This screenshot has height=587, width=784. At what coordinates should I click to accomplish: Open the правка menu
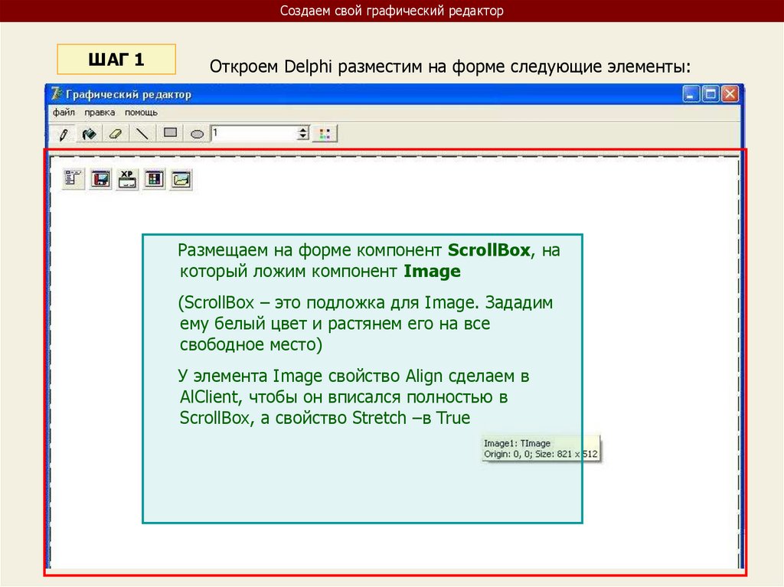[x=100, y=113]
